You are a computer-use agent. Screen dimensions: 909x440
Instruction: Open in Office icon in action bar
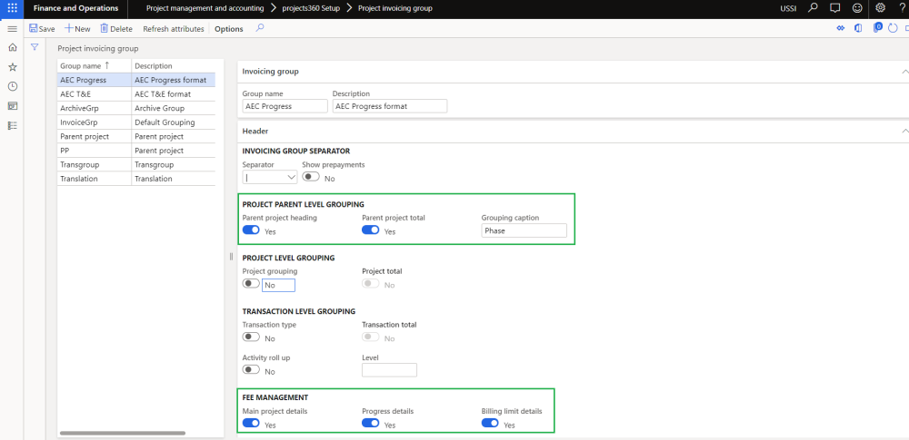coord(857,29)
